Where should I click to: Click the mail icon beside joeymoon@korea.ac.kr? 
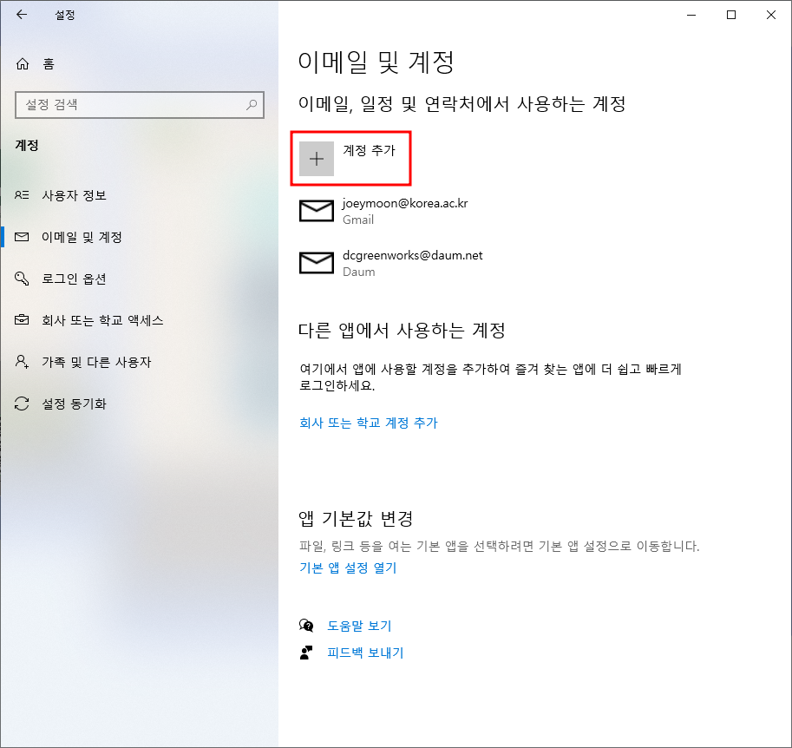[x=317, y=211]
